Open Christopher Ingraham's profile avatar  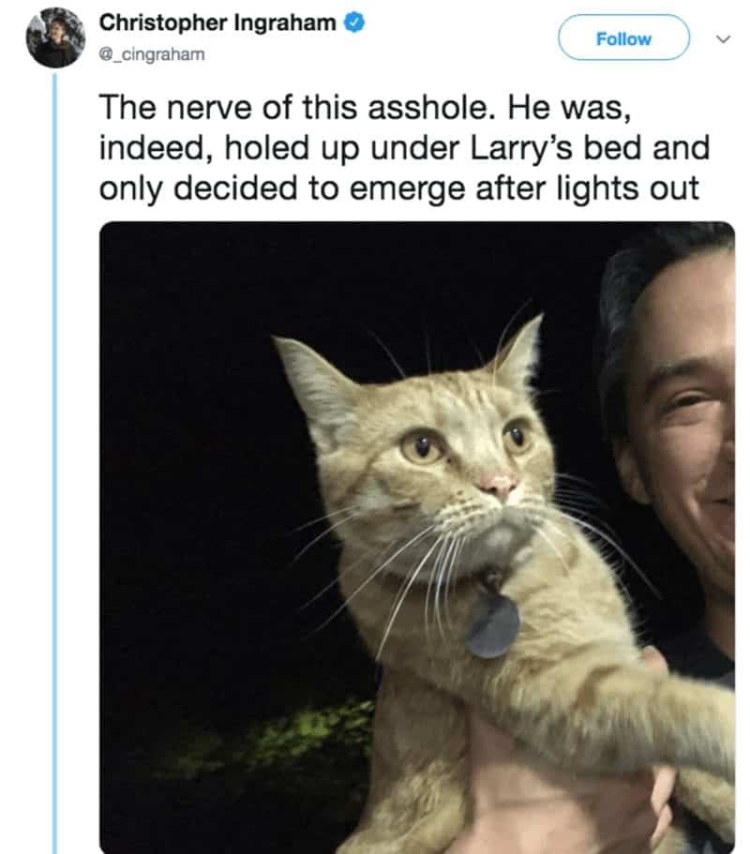point(55,38)
